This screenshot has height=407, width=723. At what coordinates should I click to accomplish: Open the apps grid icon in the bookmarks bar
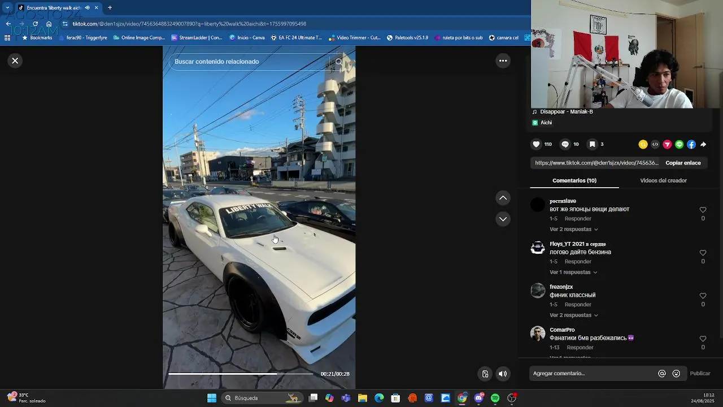7,38
